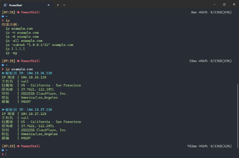Click the arrow icon before 解析到 IP 104.18.27.120
Image resolution: width=239 pixels, height=158 pixels.
point(3,110)
